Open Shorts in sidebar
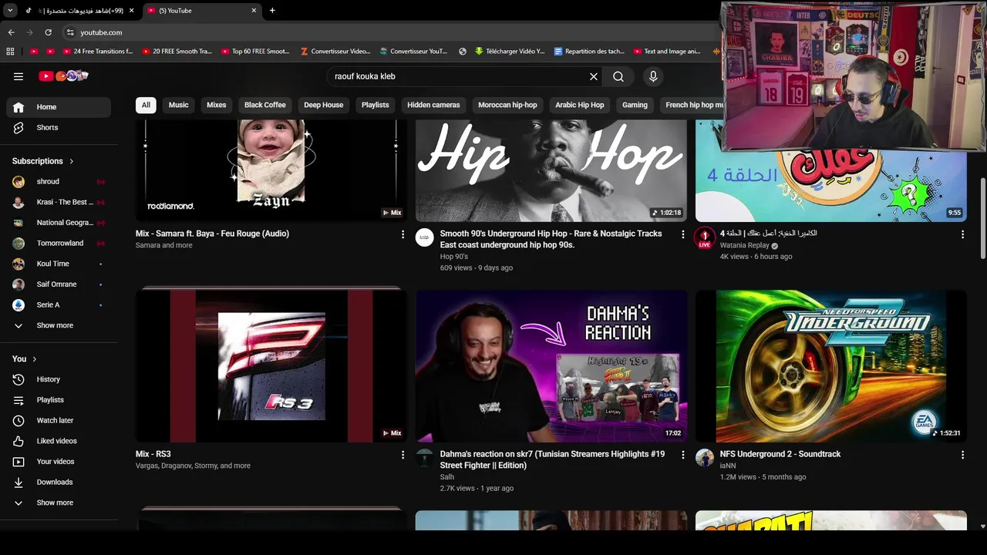 (x=59, y=127)
